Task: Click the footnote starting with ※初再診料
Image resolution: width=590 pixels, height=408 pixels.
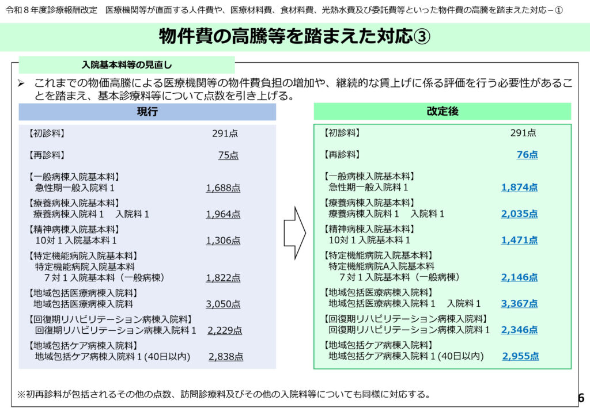Action: click(x=224, y=394)
